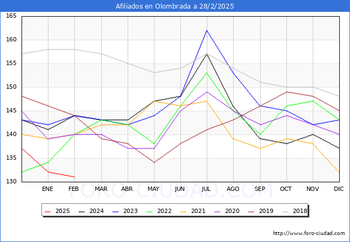This screenshot has height=242, width=350.
Task: Click the OCT month axis label
Action: [286, 189]
